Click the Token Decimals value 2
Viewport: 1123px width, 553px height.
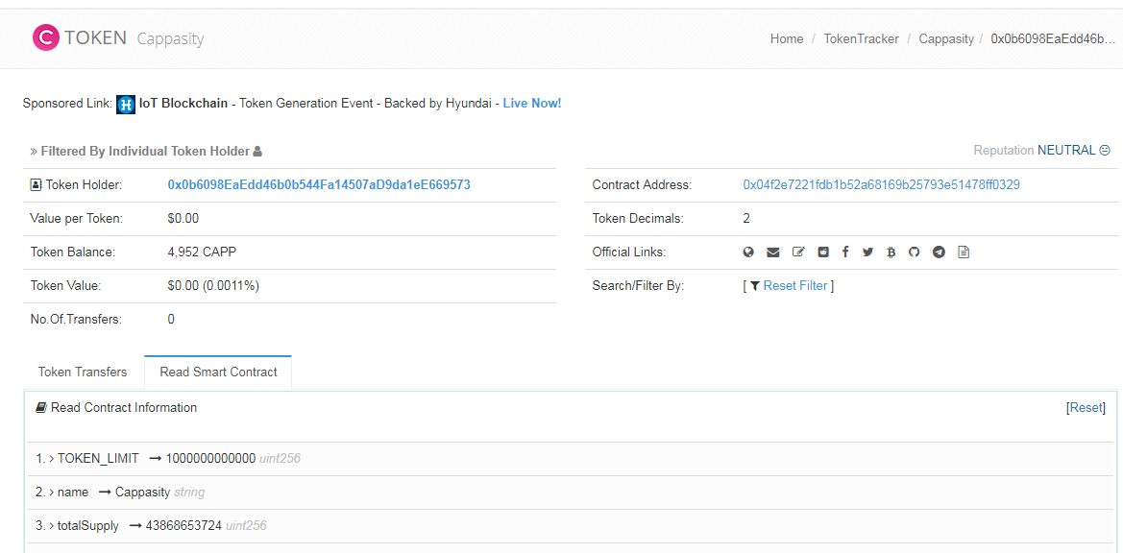[x=747, y=219]
